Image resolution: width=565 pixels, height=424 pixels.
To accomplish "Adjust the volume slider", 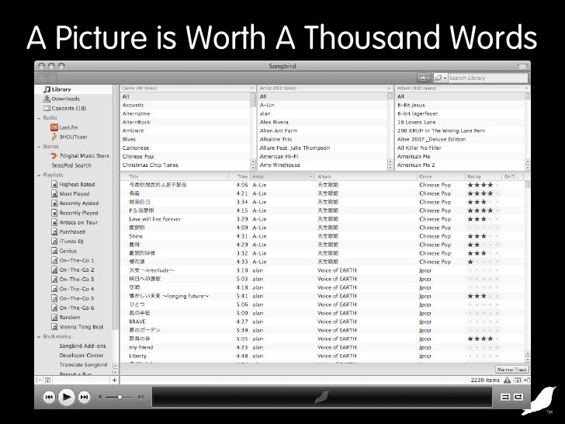I will (120, 397).
